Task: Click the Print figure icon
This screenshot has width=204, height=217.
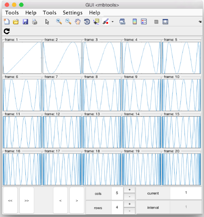Action: [x=34, y=22]
